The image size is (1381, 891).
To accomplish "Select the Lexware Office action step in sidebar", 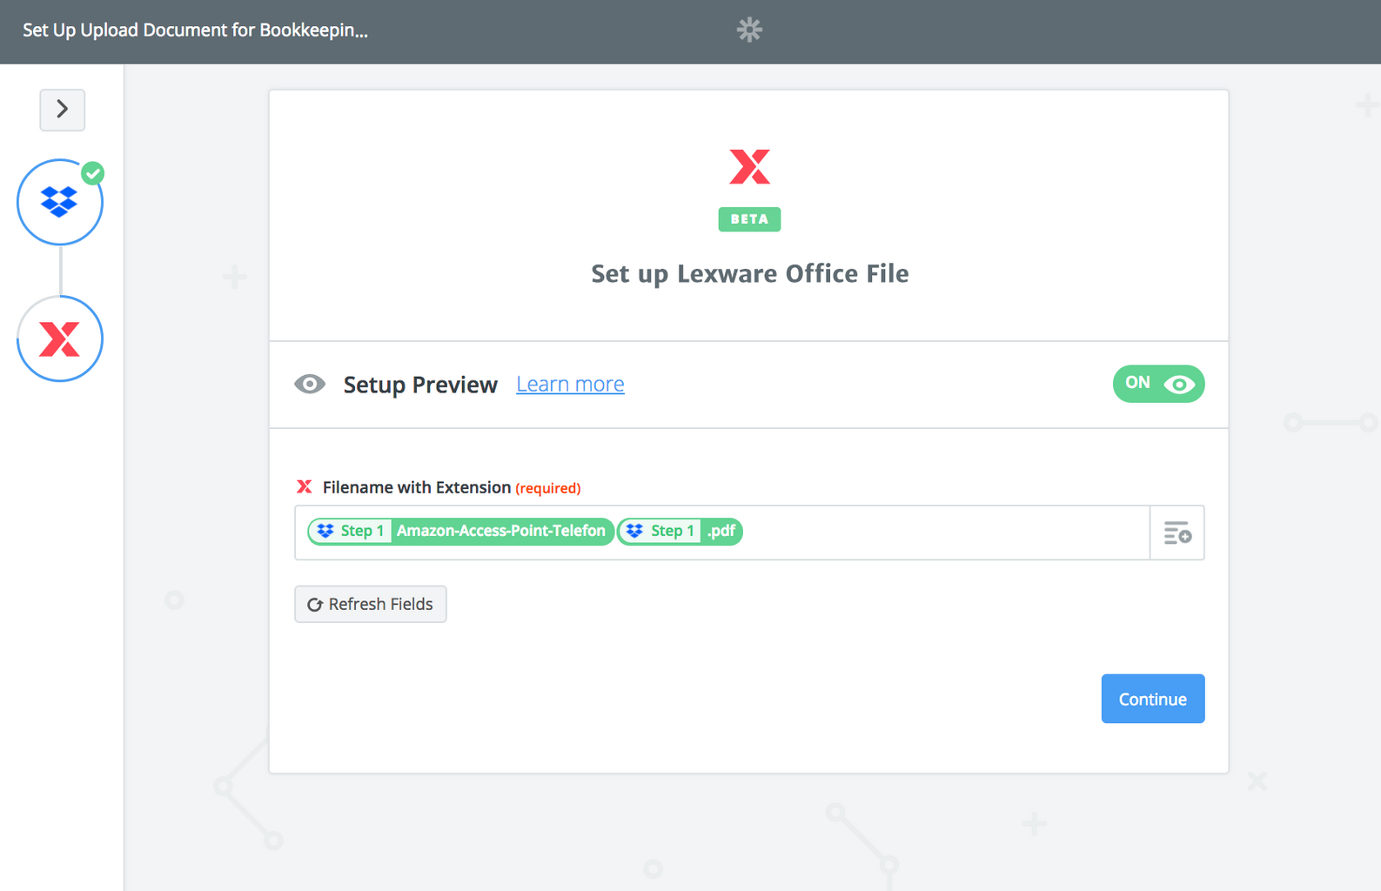I will point(59,338).
